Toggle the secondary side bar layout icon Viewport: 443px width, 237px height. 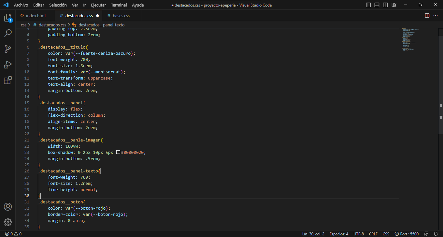pos(385,5)
